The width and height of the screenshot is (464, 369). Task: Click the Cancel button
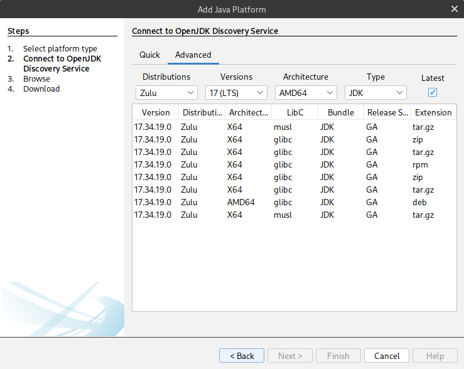[x=387, y=356]
